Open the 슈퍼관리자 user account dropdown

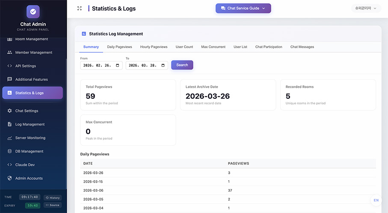(x=366, y=8)
